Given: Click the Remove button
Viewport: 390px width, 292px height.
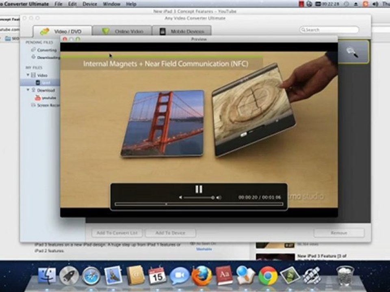Looking at the screenshot, I should 339,233.
